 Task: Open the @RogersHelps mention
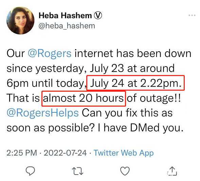click(x=42, y=113)
